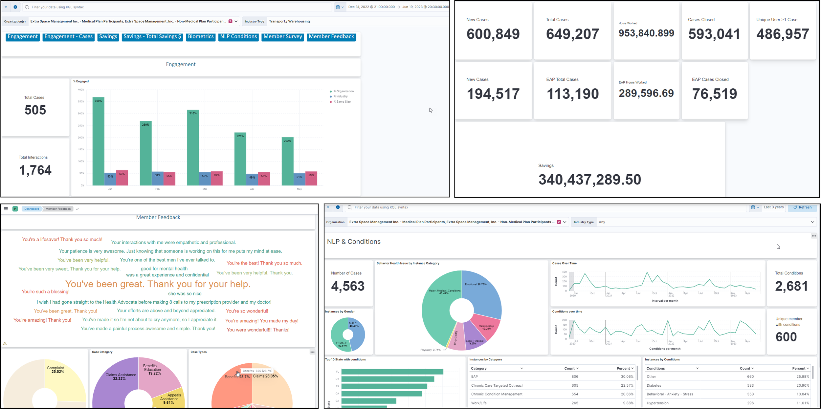This screenshot has width=821, height=409.
Task: Toggle % Industry legend swatch
Action: click(331, 97)
